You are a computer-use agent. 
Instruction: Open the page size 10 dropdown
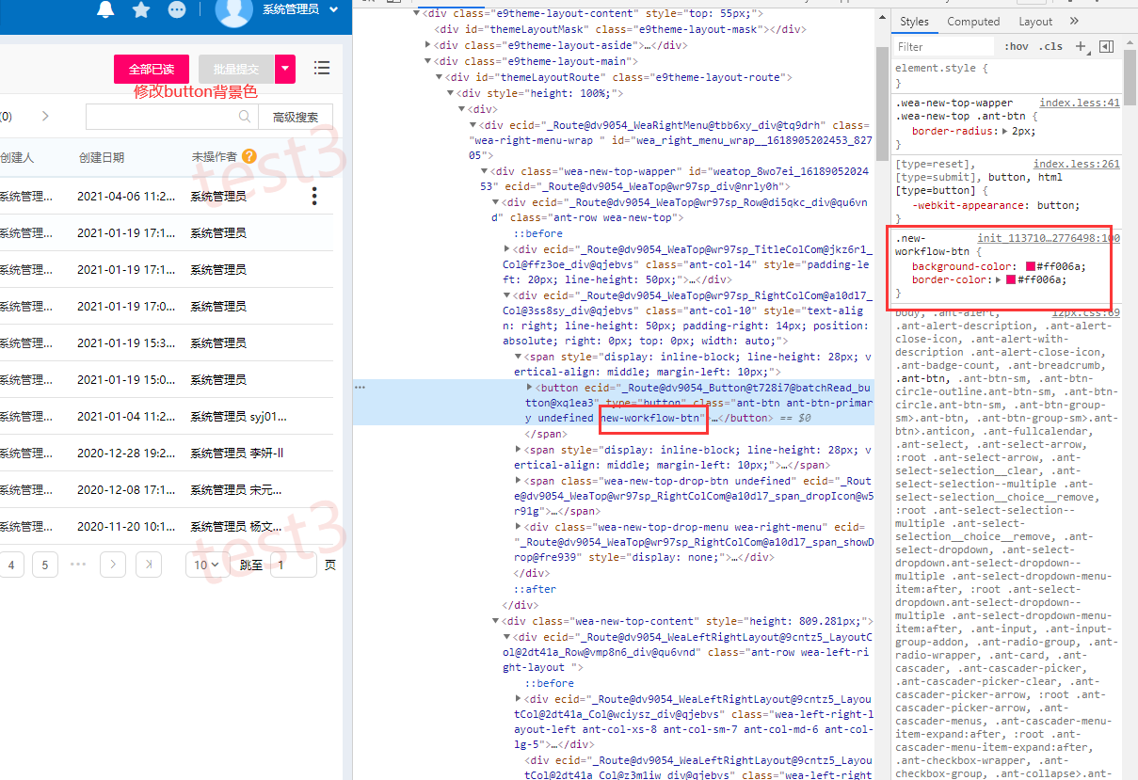click(207, 565)
